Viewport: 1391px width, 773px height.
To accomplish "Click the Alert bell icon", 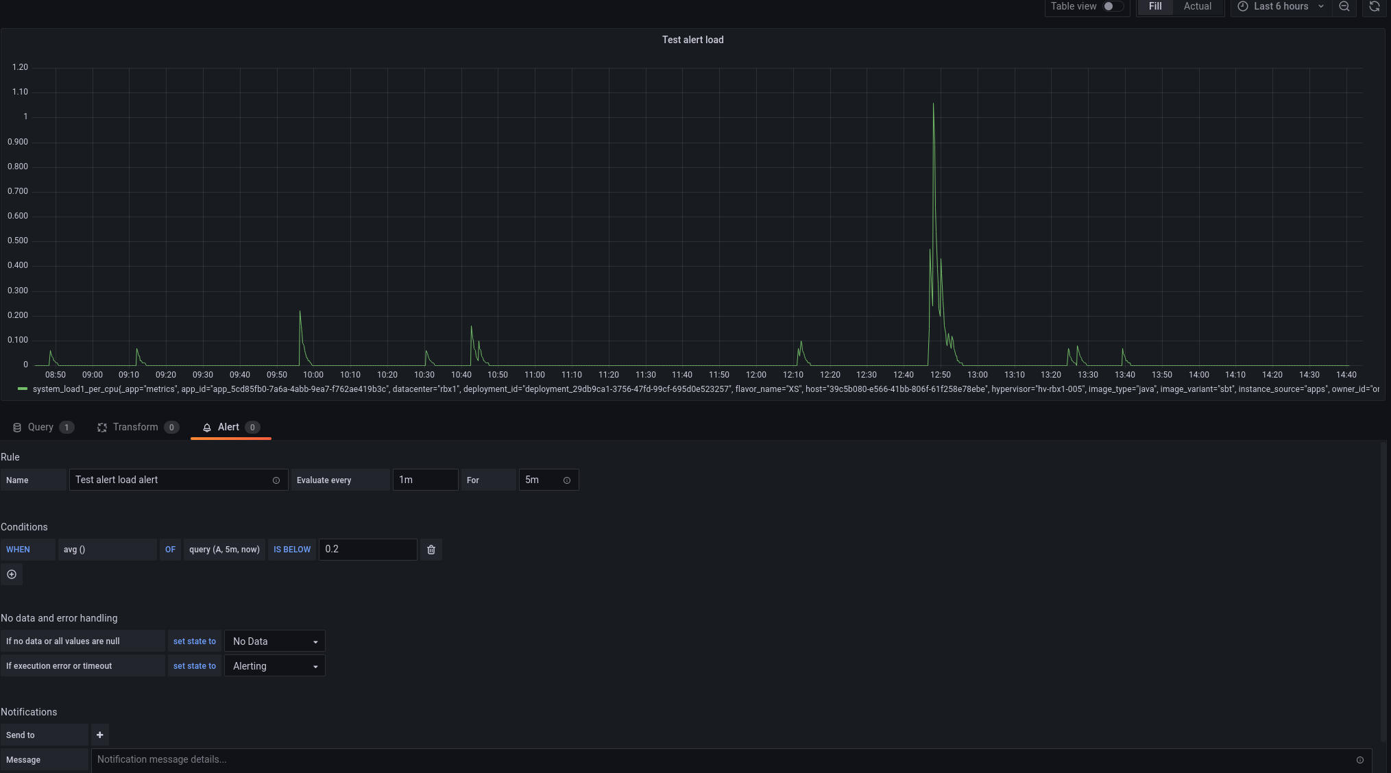I will (x=207, y=428).
